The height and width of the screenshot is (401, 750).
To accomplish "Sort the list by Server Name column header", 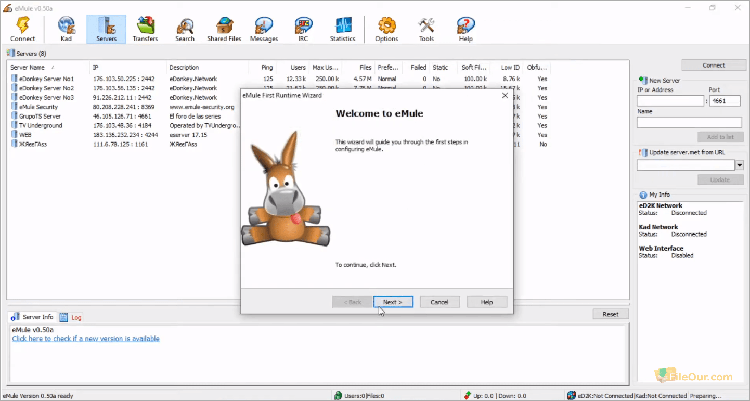I will (x=28, y=68).
